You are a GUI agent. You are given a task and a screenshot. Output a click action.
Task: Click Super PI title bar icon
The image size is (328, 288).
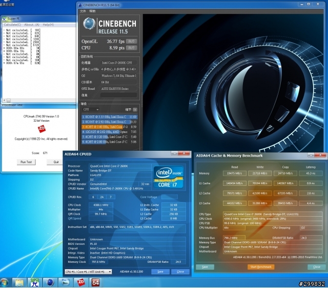[4, 18]
